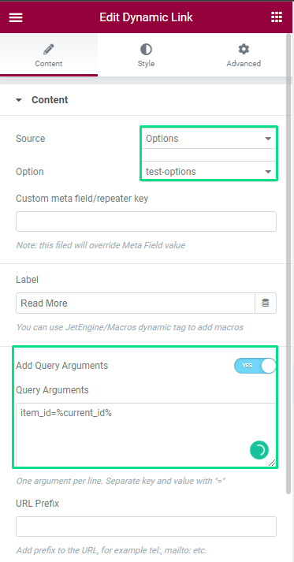The height and width of the screenshot is (562, 294).
Task: Click into the Query Arguments textarea
Action: 146,435
